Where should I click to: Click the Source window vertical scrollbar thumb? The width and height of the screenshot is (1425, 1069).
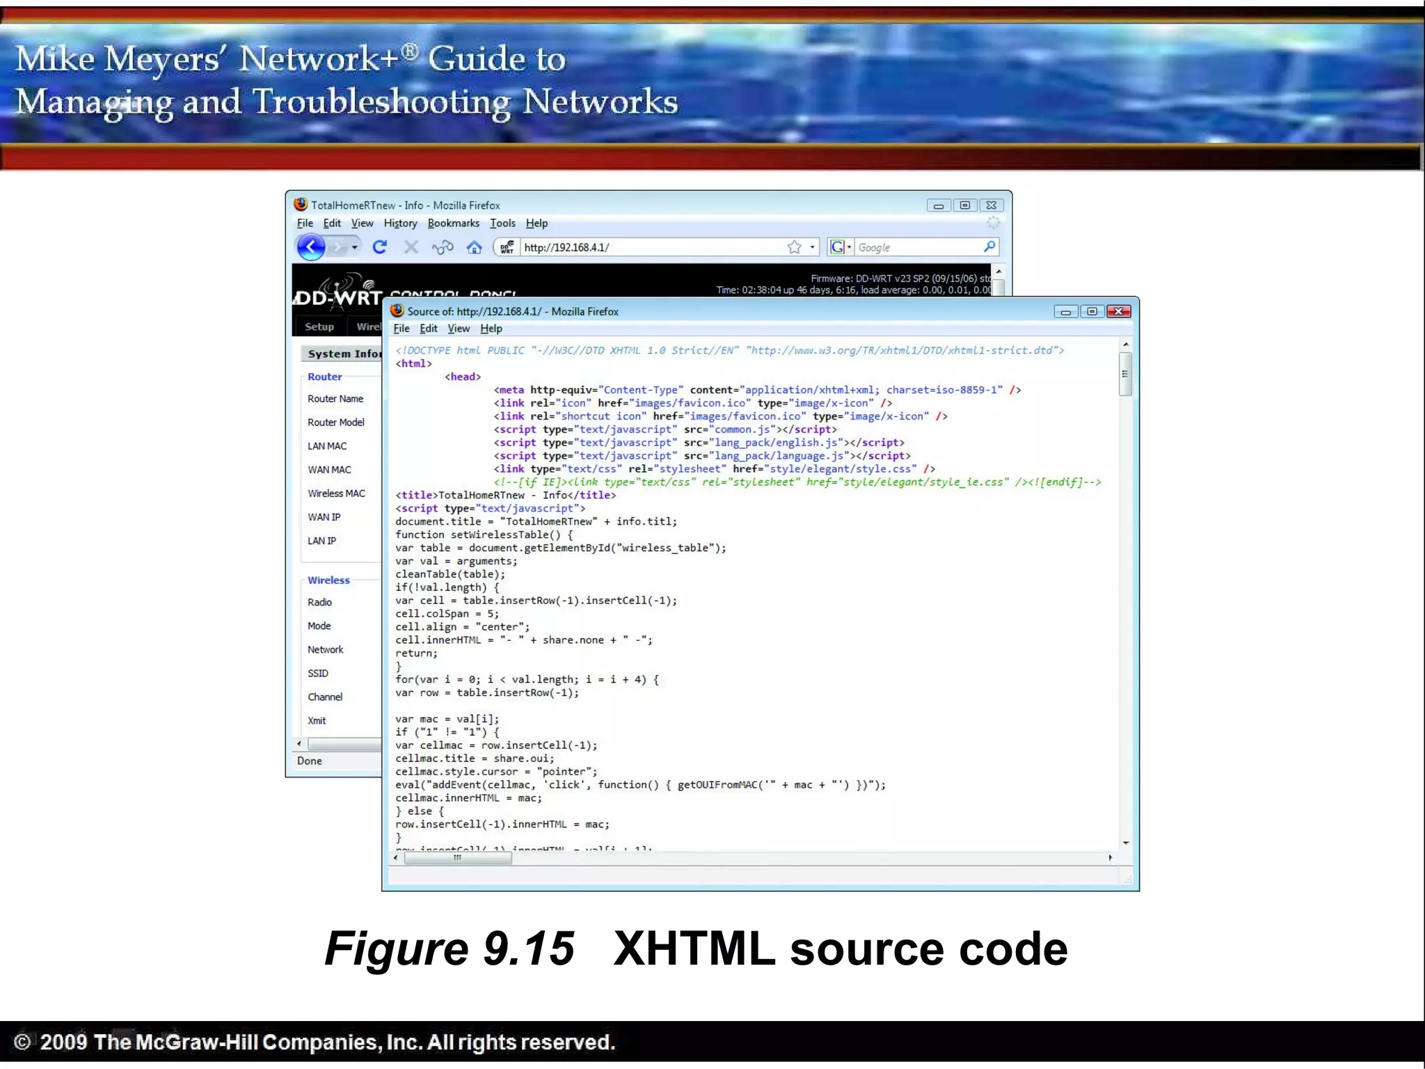1125,374
